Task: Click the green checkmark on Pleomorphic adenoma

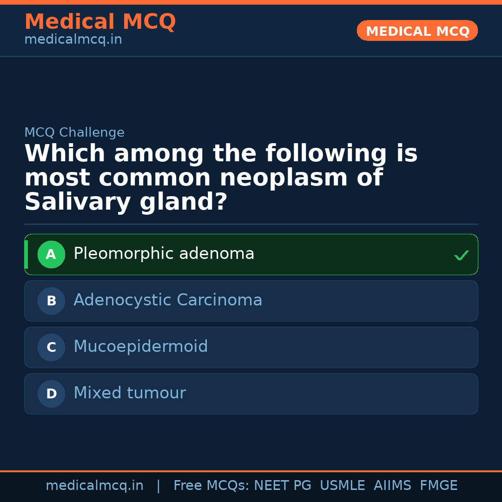Action: (461, 255)
